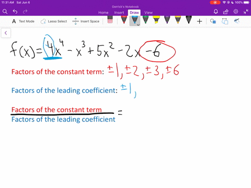Viewport: 251px width, 188px height.
Task: Select the orange-yellow pencil
Action: [178, 20]
